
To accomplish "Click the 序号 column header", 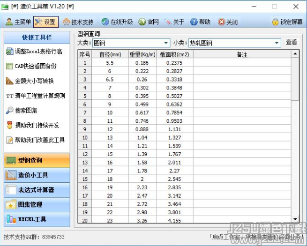I will [x=84, y=54].
